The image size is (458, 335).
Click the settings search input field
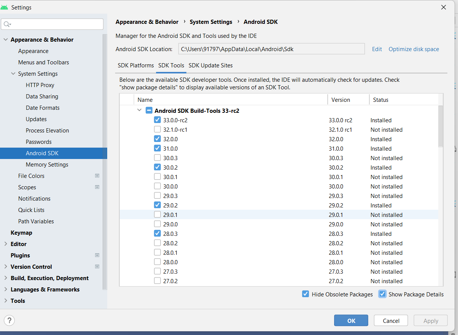(52, 24)
